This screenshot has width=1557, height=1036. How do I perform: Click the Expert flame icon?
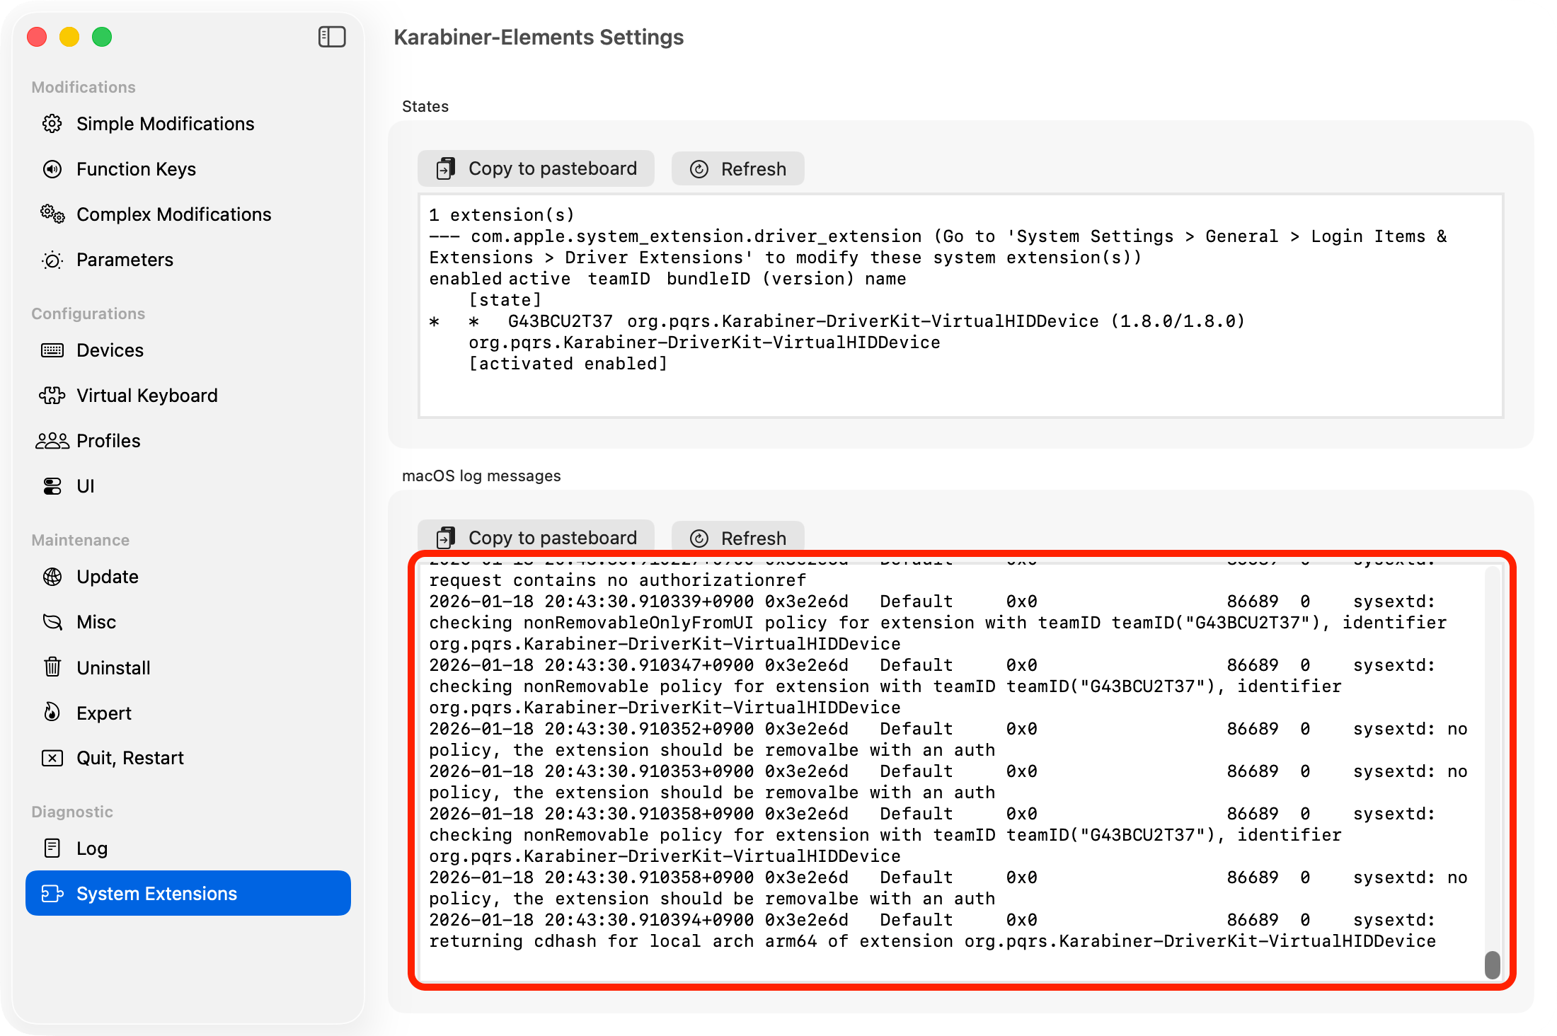click(x=52, y=713)
